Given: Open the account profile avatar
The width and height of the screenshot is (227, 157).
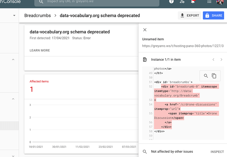Looking at the screenshot, I should 220,2.
